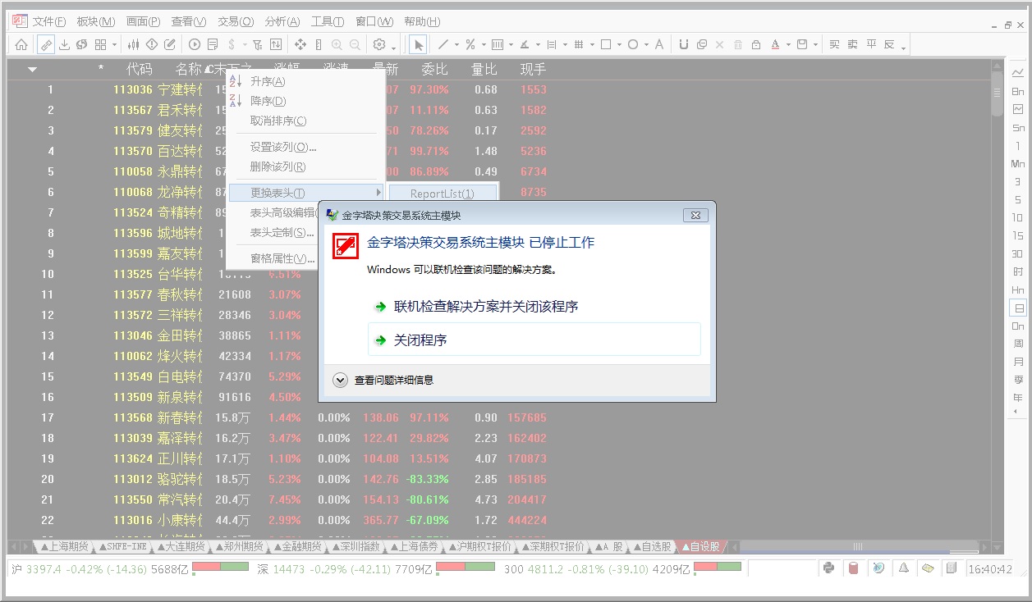Select the line chart icon atop sidebar
Image resolution: width=1032 pixels, height=602 pixels.
(1018, 73)
